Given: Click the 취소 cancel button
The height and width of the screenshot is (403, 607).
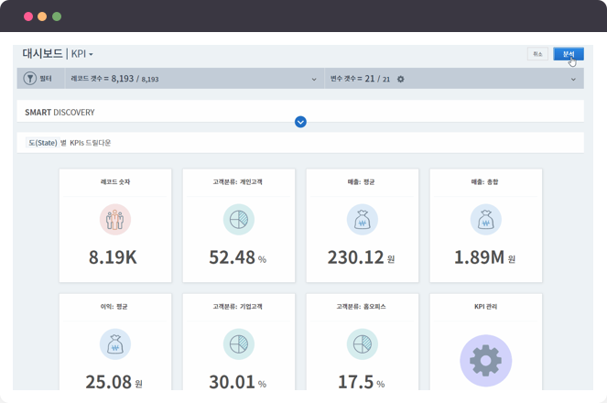Looking at the screenshot, I should [x=537, y=54].
